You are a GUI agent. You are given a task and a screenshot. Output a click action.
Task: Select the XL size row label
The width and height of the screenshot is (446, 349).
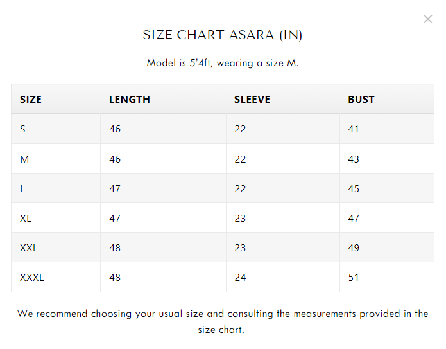coord(26,219)
